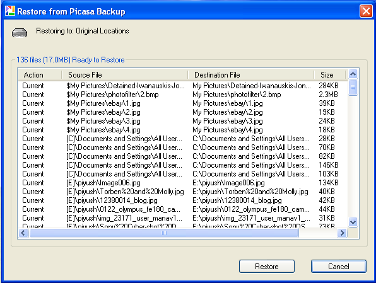
Task: Click the 39KB size cell
Action: coord(327,103)
